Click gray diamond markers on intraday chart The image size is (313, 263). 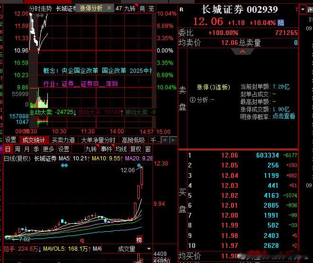coord(40,16)
